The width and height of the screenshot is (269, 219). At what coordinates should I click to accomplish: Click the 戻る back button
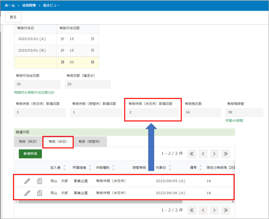coord(13,17)
